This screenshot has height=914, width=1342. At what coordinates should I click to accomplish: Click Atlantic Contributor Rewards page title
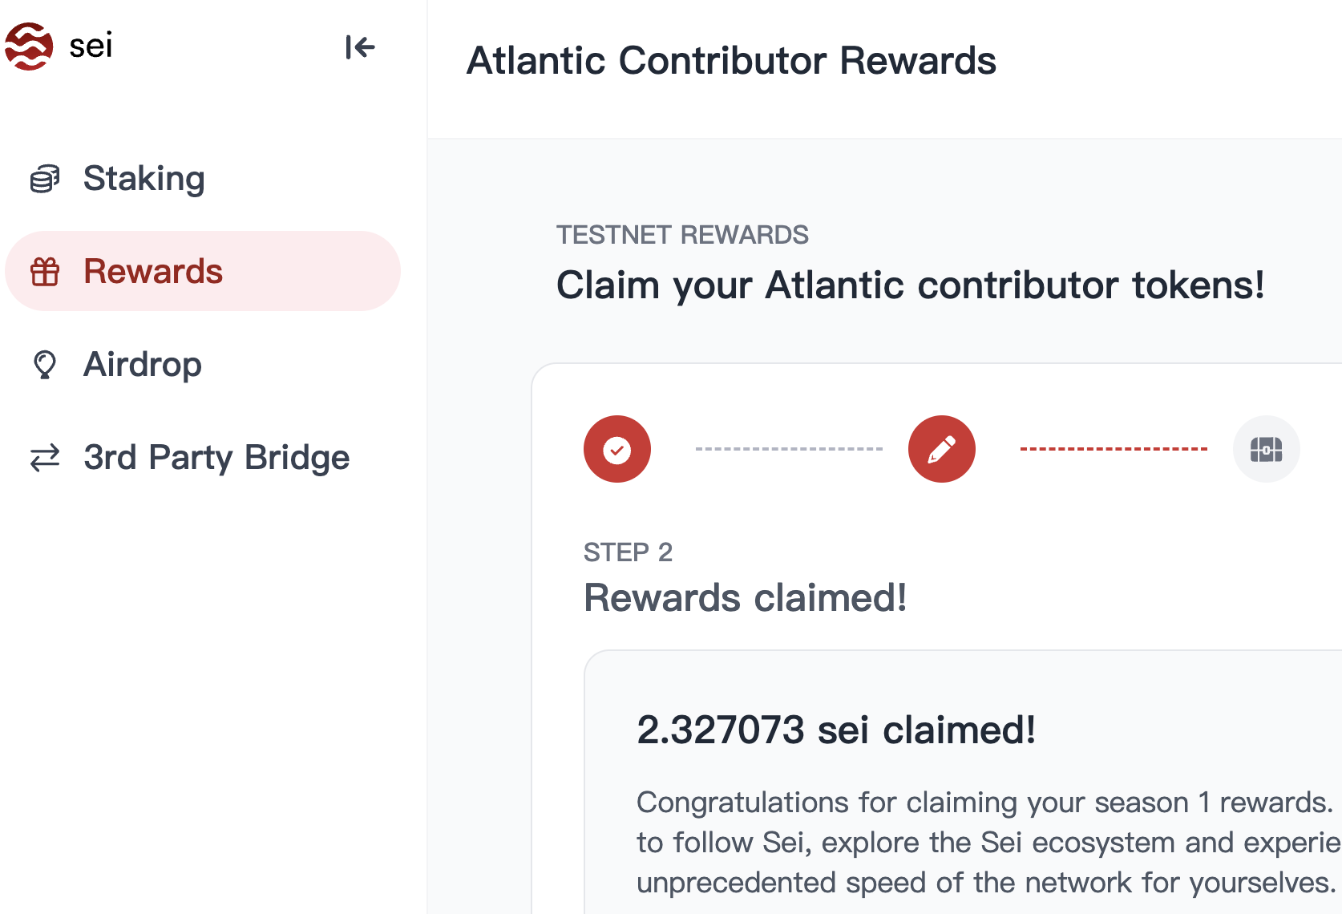tap(731, 61)
